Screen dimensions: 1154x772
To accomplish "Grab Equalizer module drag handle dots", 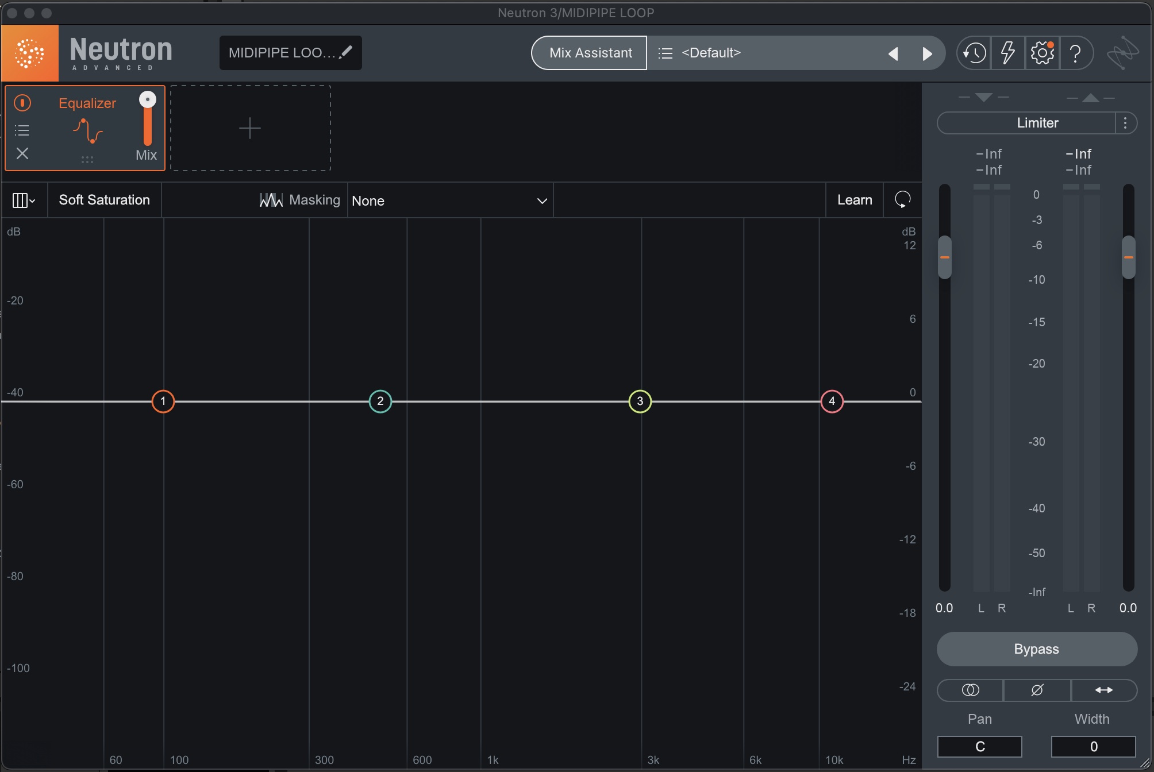I will pos(87,160).
